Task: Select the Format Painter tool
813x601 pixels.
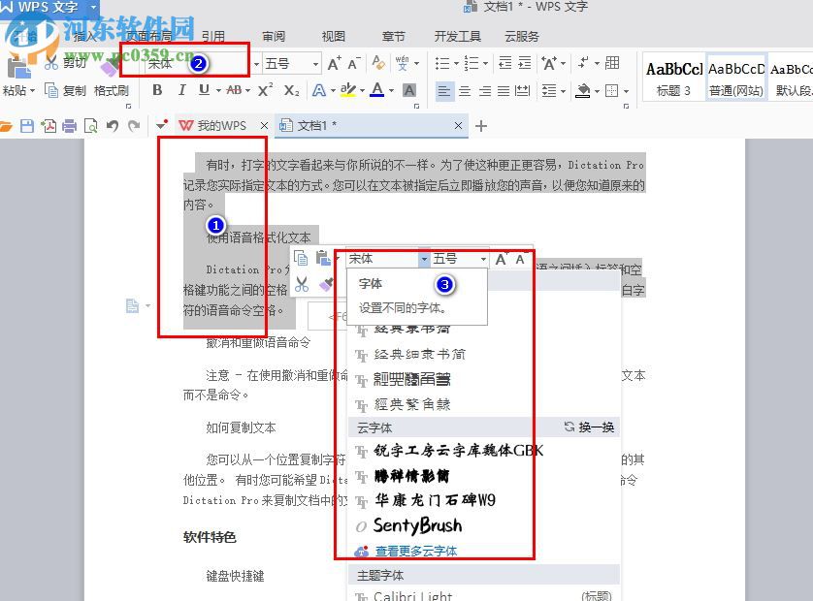Action: point(111,89)
